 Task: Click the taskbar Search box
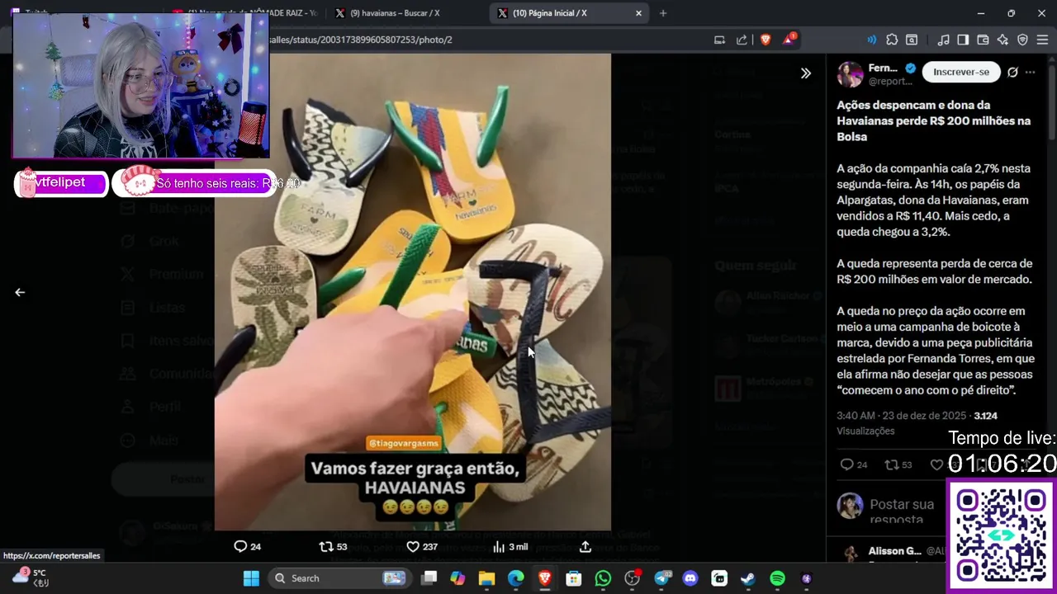pos(339,578)
